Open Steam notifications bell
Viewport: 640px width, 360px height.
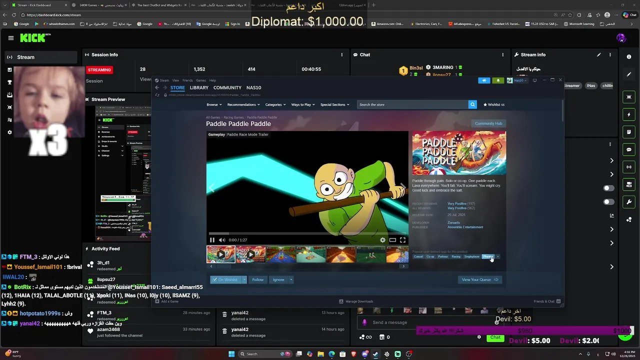(498, 80)
